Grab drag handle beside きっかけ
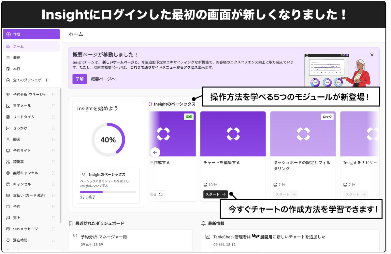This screenshot has width=391, height=254. [53, 128]
